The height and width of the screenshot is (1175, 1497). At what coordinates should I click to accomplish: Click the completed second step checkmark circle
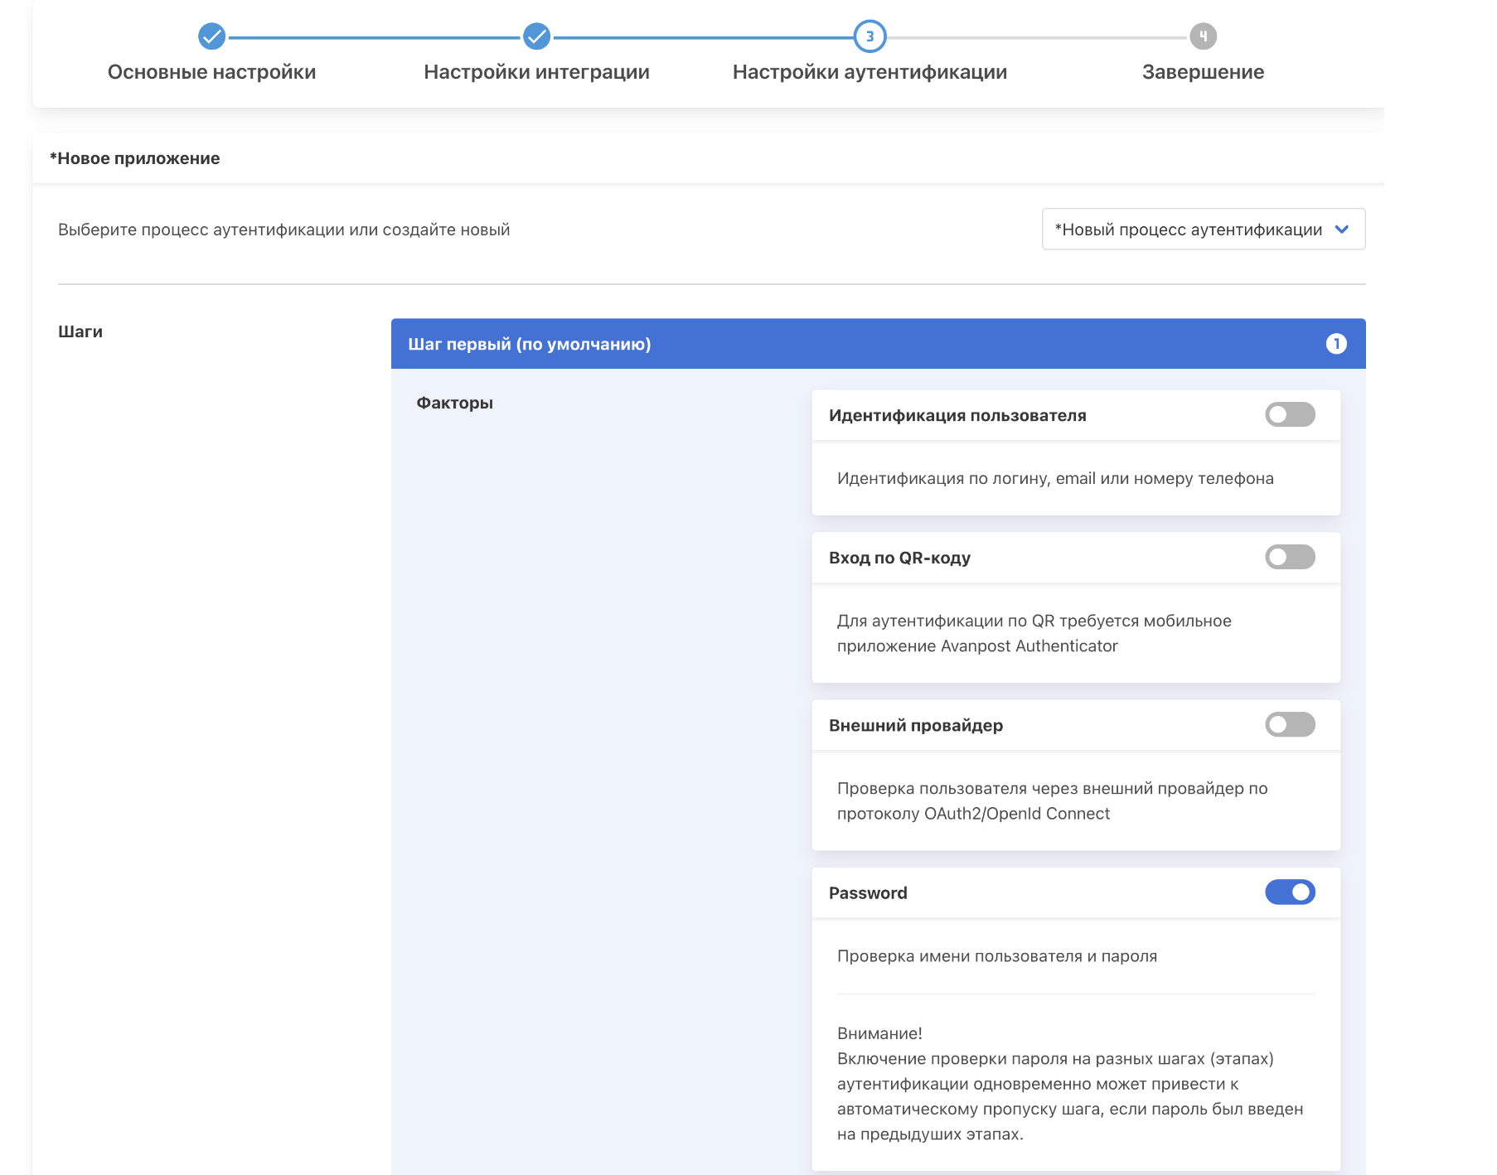(x=536, y=36)
